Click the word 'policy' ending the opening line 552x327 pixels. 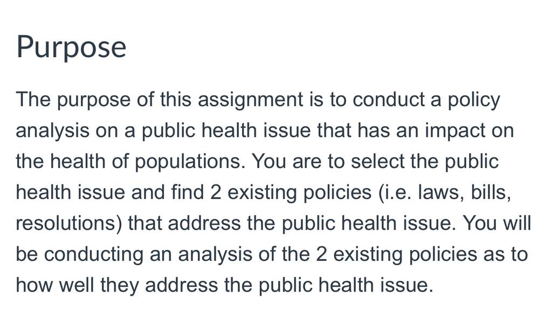[473, 100]
